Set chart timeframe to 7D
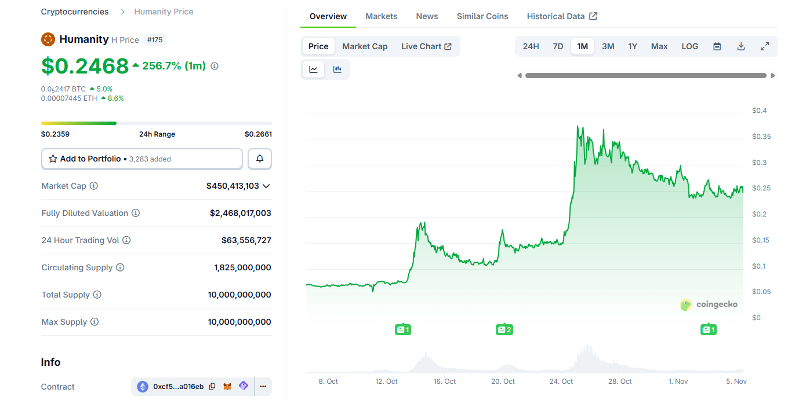This screenshot has height=400, width=806. (x=558, y=46)
